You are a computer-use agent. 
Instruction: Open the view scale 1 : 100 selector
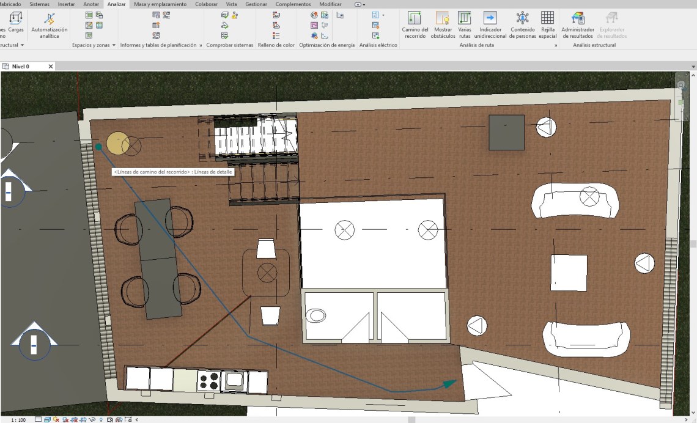18,420
